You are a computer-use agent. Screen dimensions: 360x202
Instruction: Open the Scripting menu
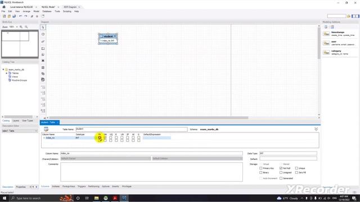[67, 11]
